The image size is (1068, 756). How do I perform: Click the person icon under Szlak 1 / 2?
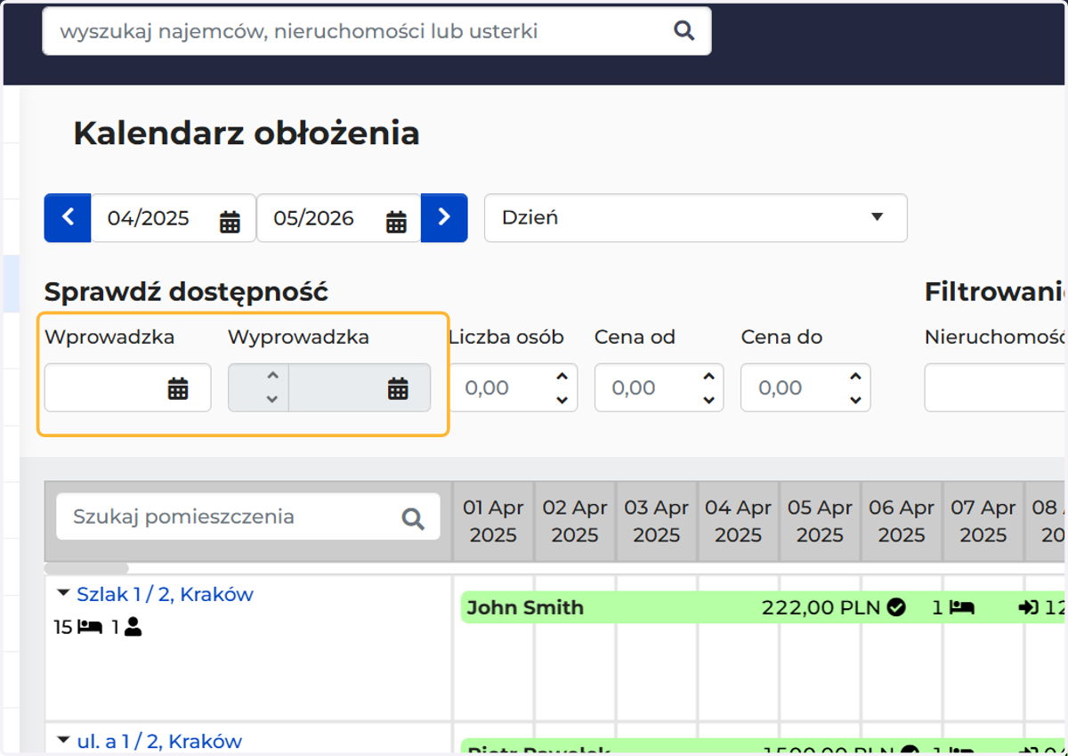[133, 627]
